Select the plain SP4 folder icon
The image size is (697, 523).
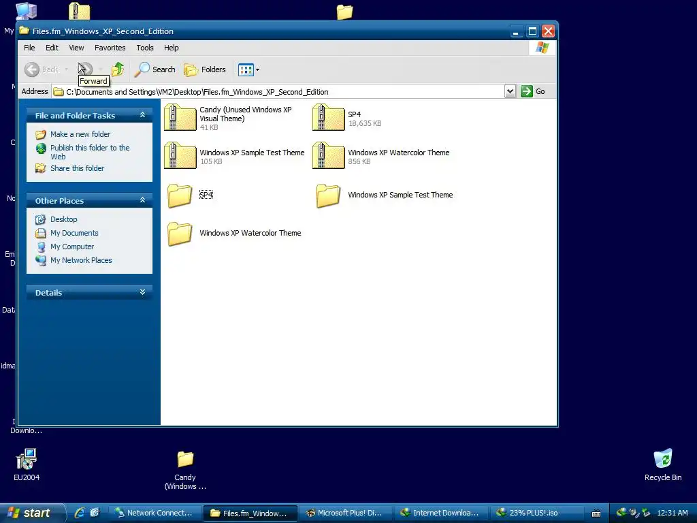coord(180,195)
